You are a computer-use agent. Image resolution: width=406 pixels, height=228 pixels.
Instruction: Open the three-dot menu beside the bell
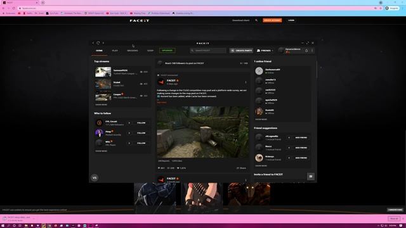(x=312, y=51)
